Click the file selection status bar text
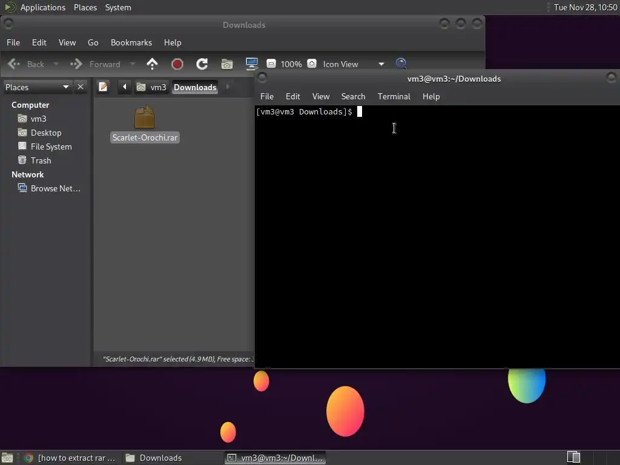This screenshot has width=620, height=465. [179, 359]
